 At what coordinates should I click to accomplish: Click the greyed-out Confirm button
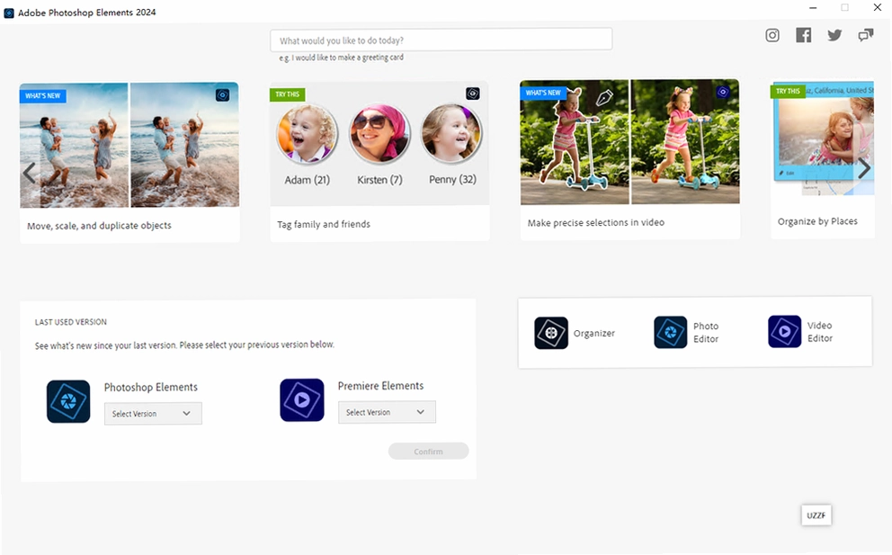point(428,452)
